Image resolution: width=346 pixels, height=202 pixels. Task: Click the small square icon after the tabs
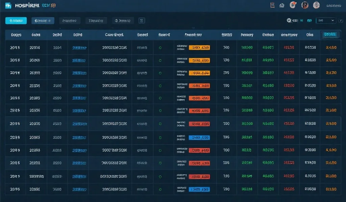pos(142,21)
